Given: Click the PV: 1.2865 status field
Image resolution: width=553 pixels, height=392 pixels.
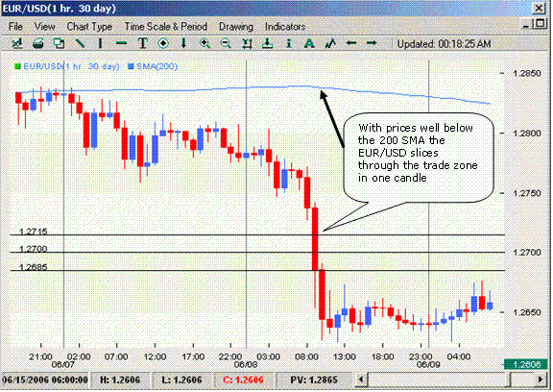Looking at the screenshot, I should (314, 380).
